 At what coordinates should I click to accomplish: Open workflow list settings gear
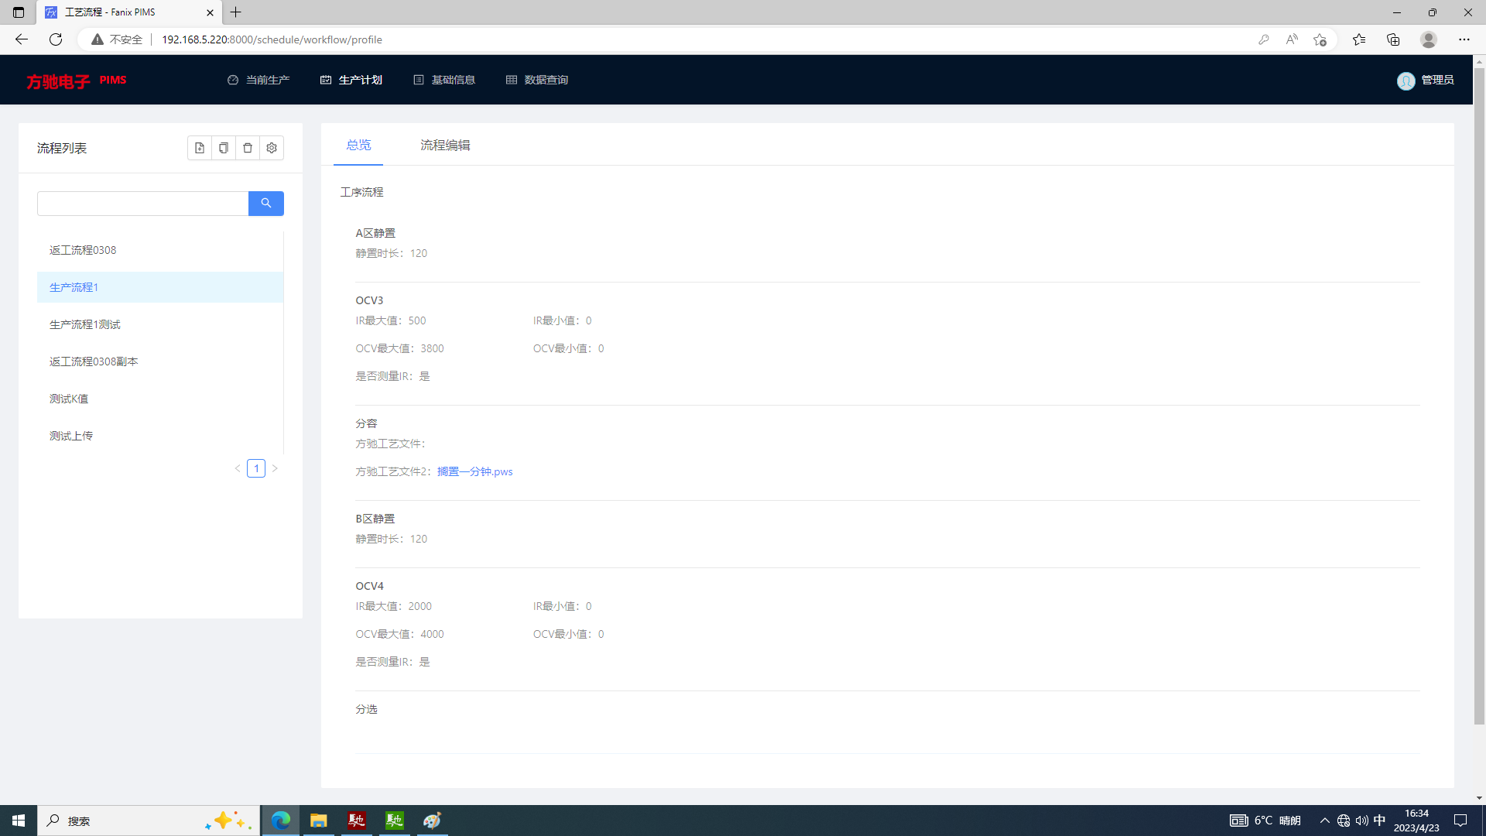click(x=272, y=148)
